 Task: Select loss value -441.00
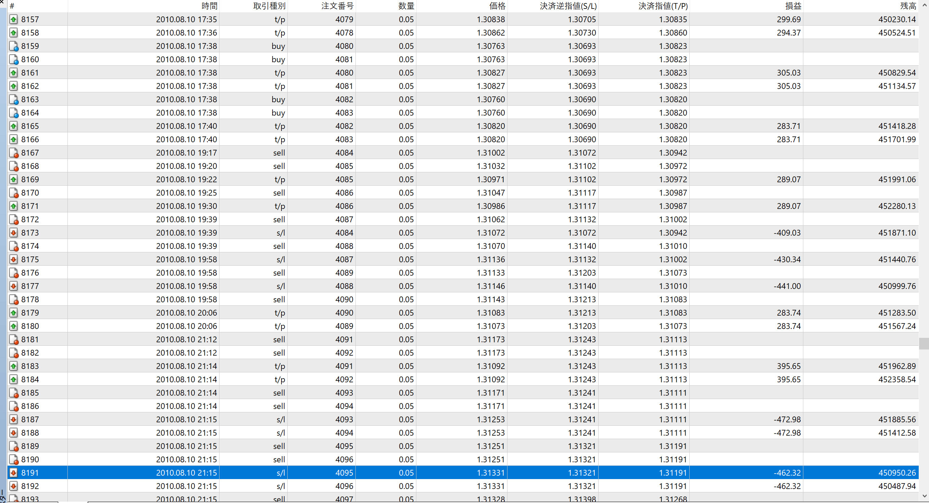(787, 286)
